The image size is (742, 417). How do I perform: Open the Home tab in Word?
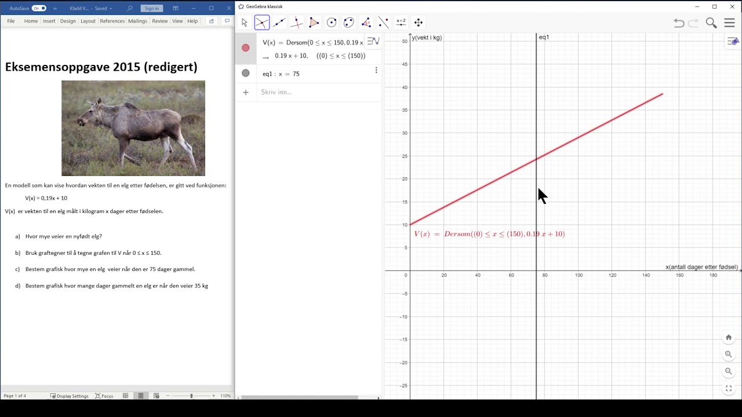coord(31,21)
